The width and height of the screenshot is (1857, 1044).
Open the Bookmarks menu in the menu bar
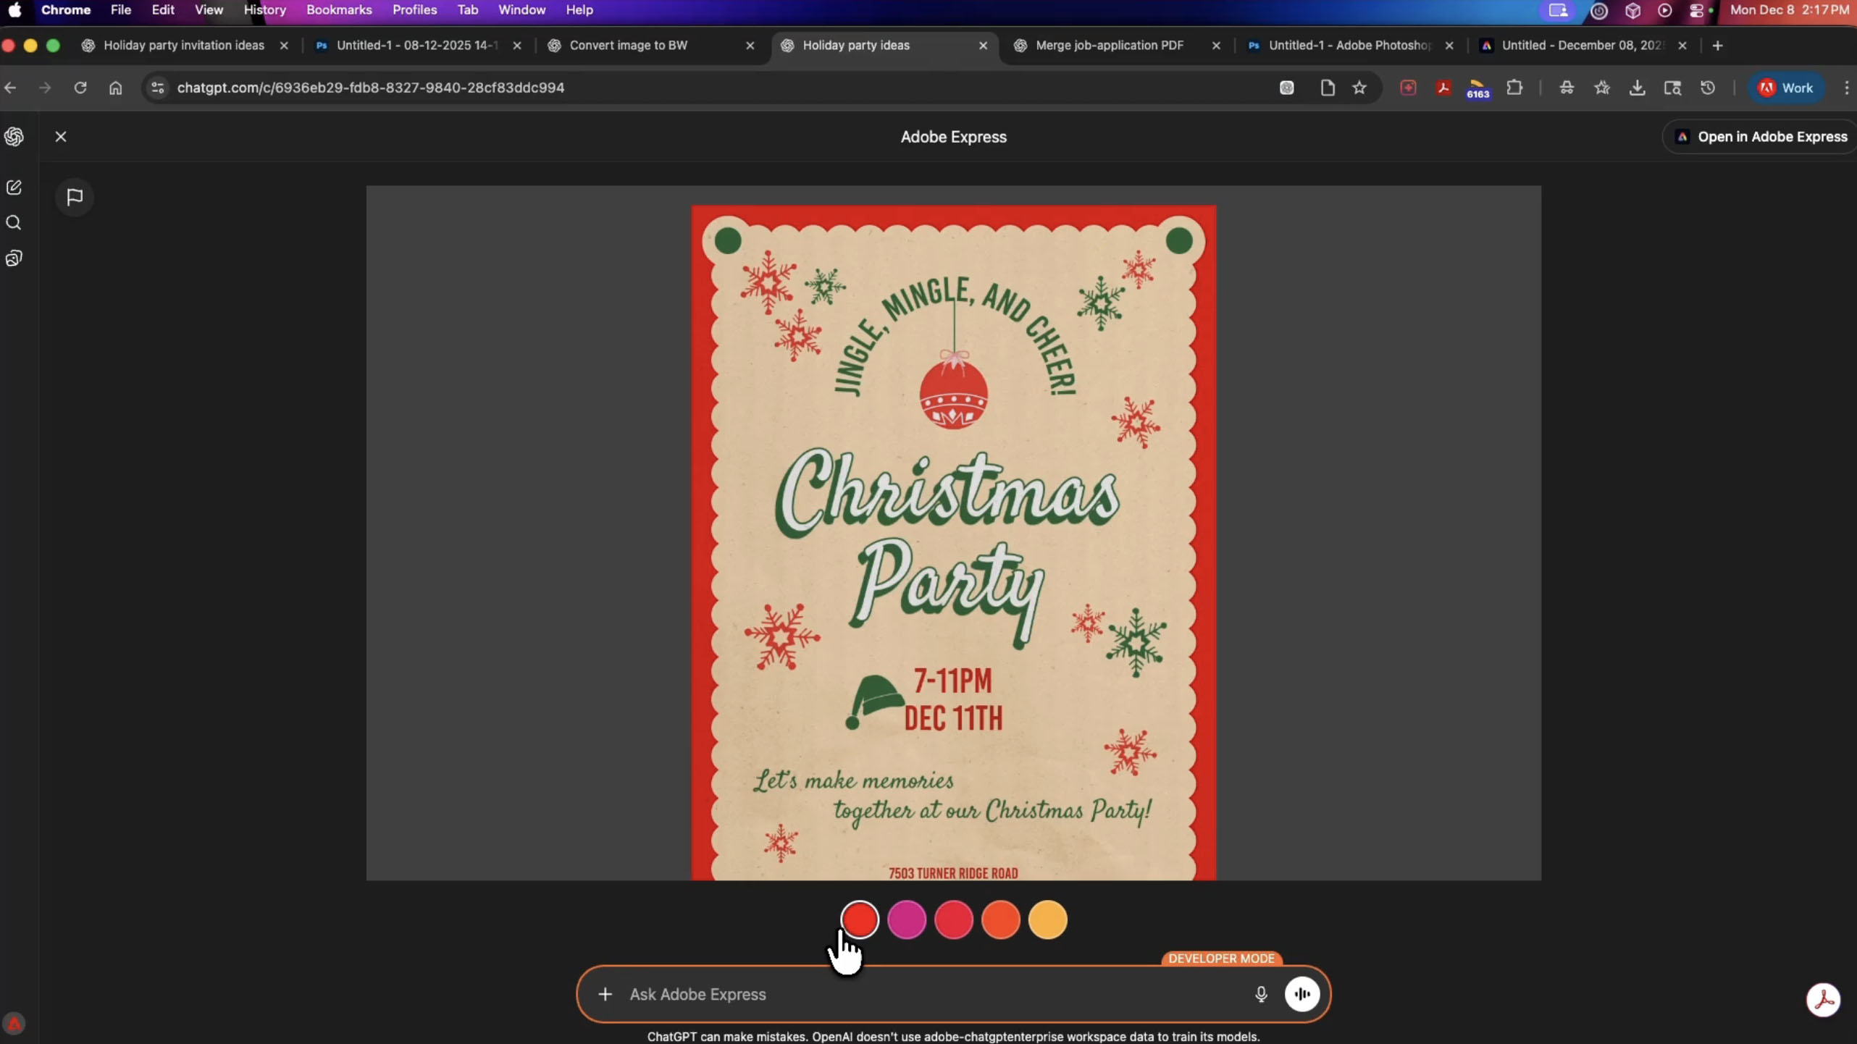(339, 9)
